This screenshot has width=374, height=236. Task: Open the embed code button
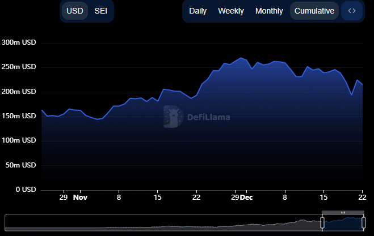352,11
